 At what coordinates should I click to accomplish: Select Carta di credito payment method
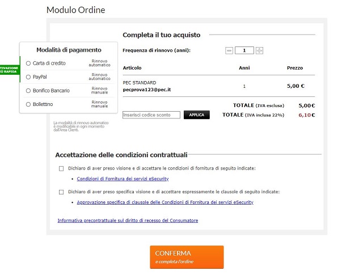coord(28,63)
